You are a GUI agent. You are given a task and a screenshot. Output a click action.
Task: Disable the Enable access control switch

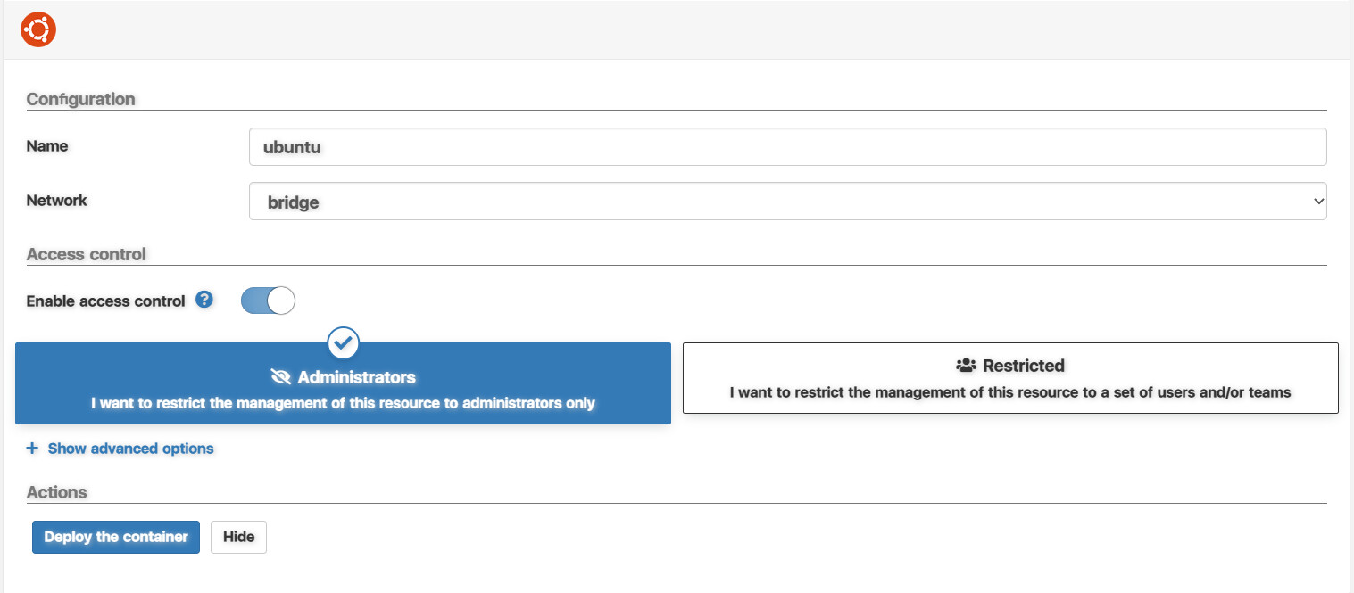268,301
